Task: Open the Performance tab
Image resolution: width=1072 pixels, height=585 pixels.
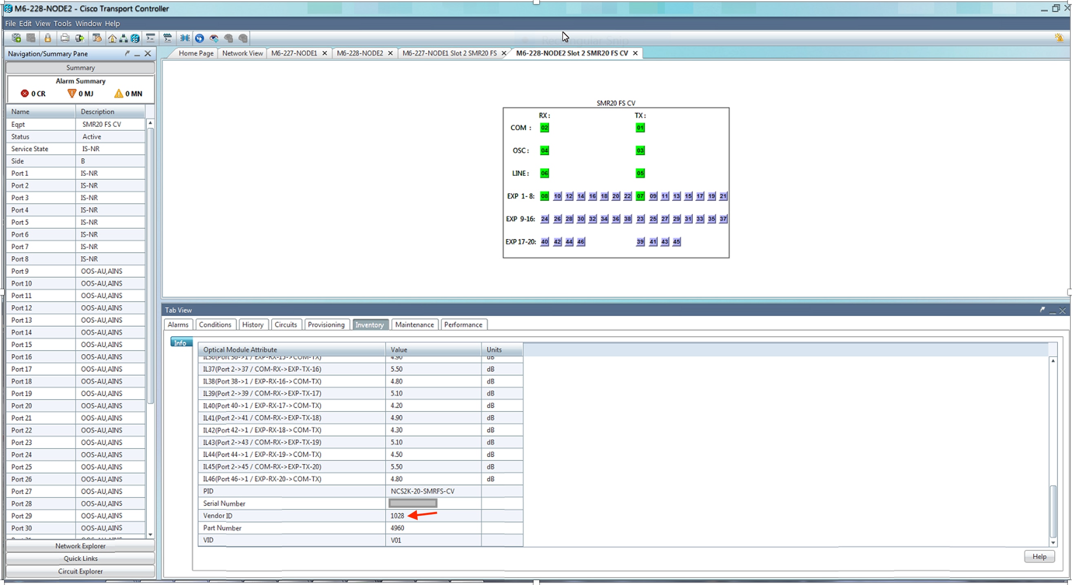Action: click(x=463, y=325)
